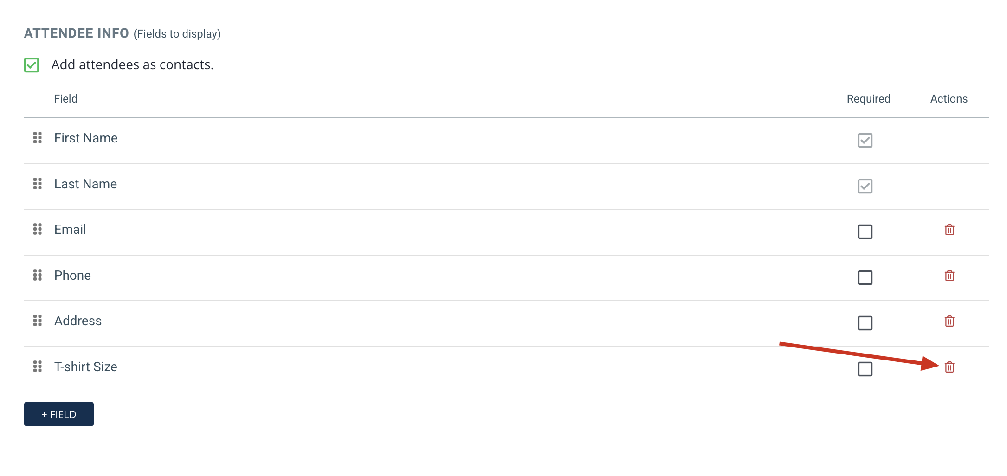Mark Email as required

pos(865,232)
